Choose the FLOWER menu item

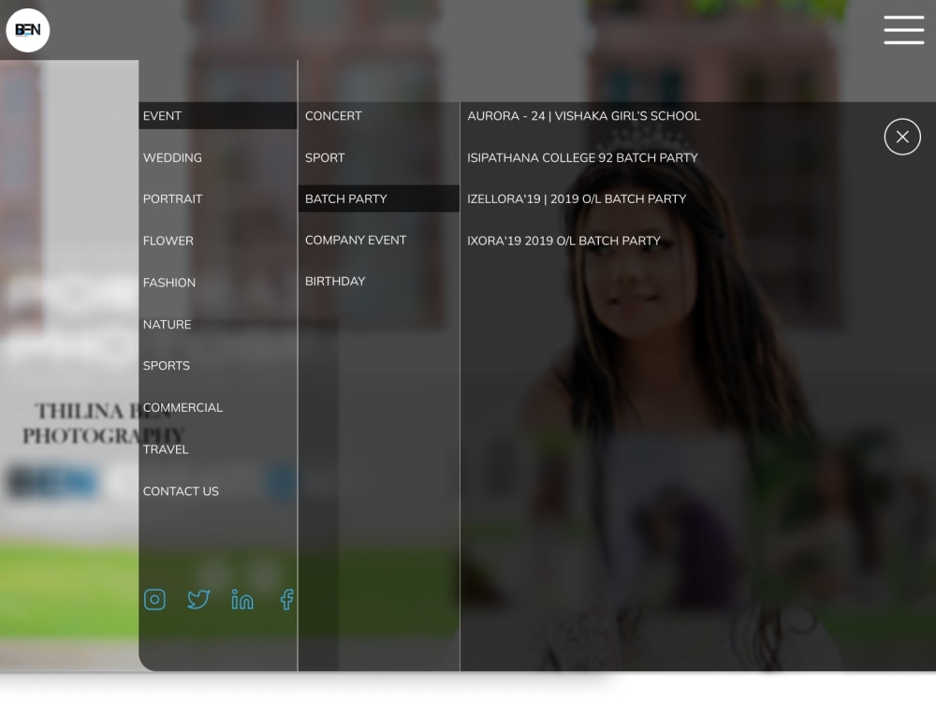(x=168, y=241)
